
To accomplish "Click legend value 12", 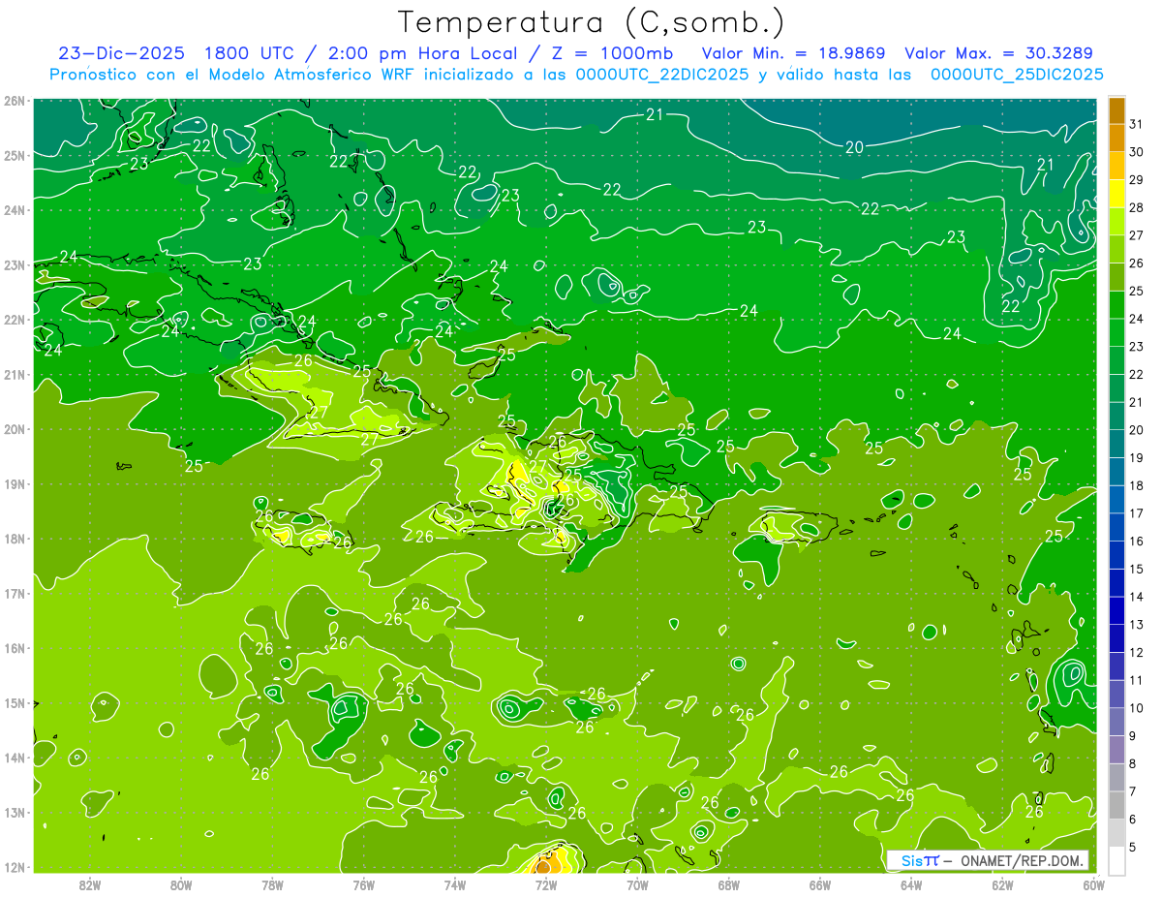I will coord(1137,652).
